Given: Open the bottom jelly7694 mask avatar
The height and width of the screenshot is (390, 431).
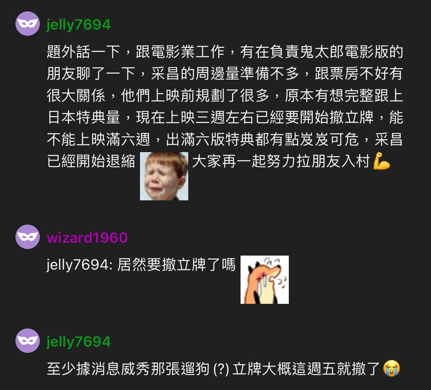Looking at the screenshot, I should 28,341.
